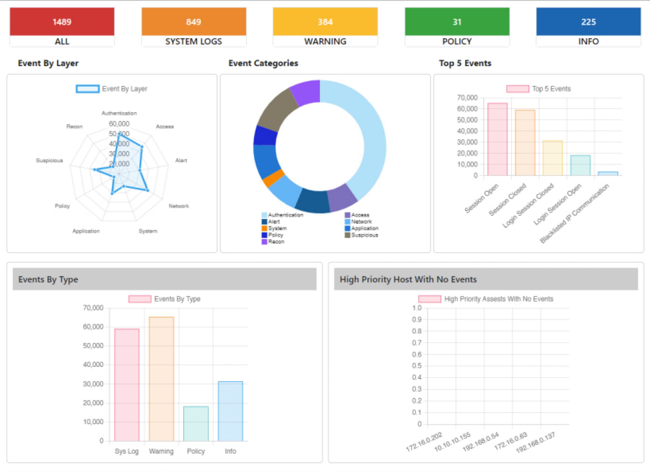Select the Blacklisted IP Communication bar
This screenshot has width=650, height=472.
pyautogui.click(x=608, y=174)
